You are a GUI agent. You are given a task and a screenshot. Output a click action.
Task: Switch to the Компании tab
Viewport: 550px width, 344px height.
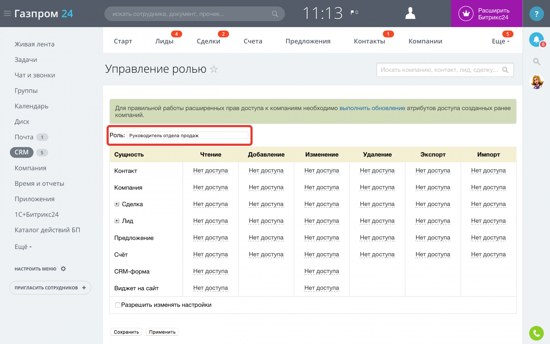[x=426, y=41]
